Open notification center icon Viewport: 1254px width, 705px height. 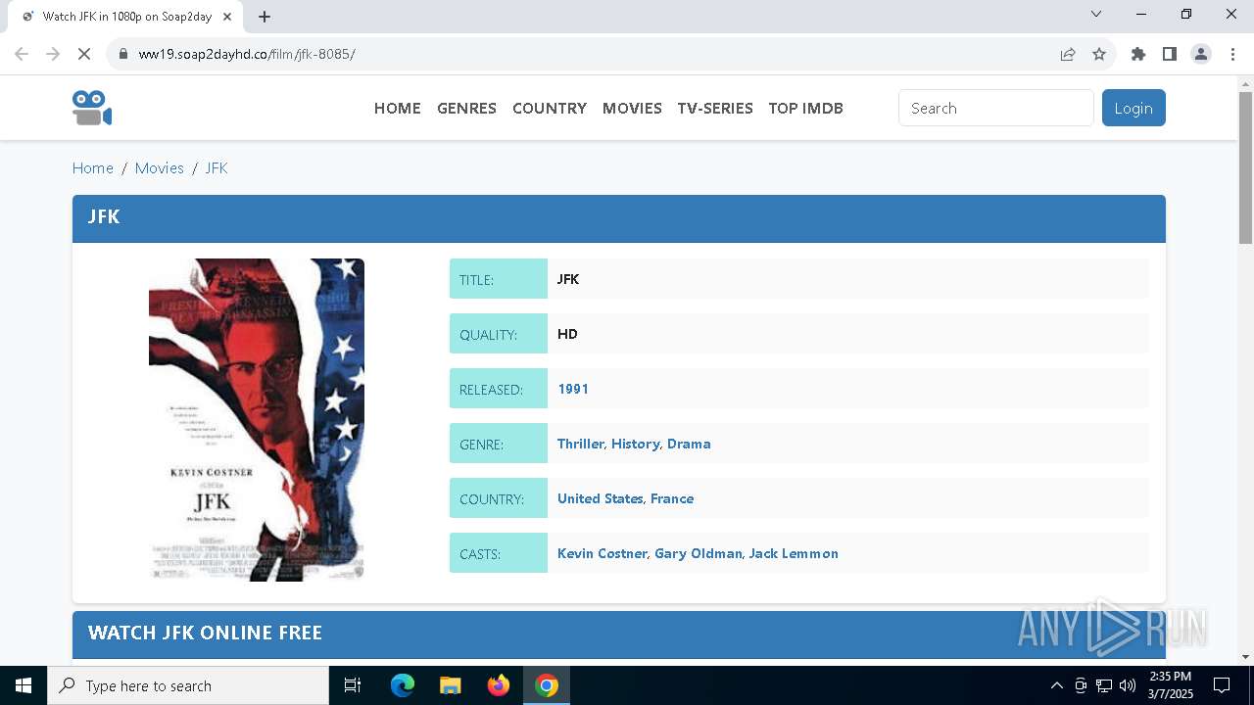1222,685
